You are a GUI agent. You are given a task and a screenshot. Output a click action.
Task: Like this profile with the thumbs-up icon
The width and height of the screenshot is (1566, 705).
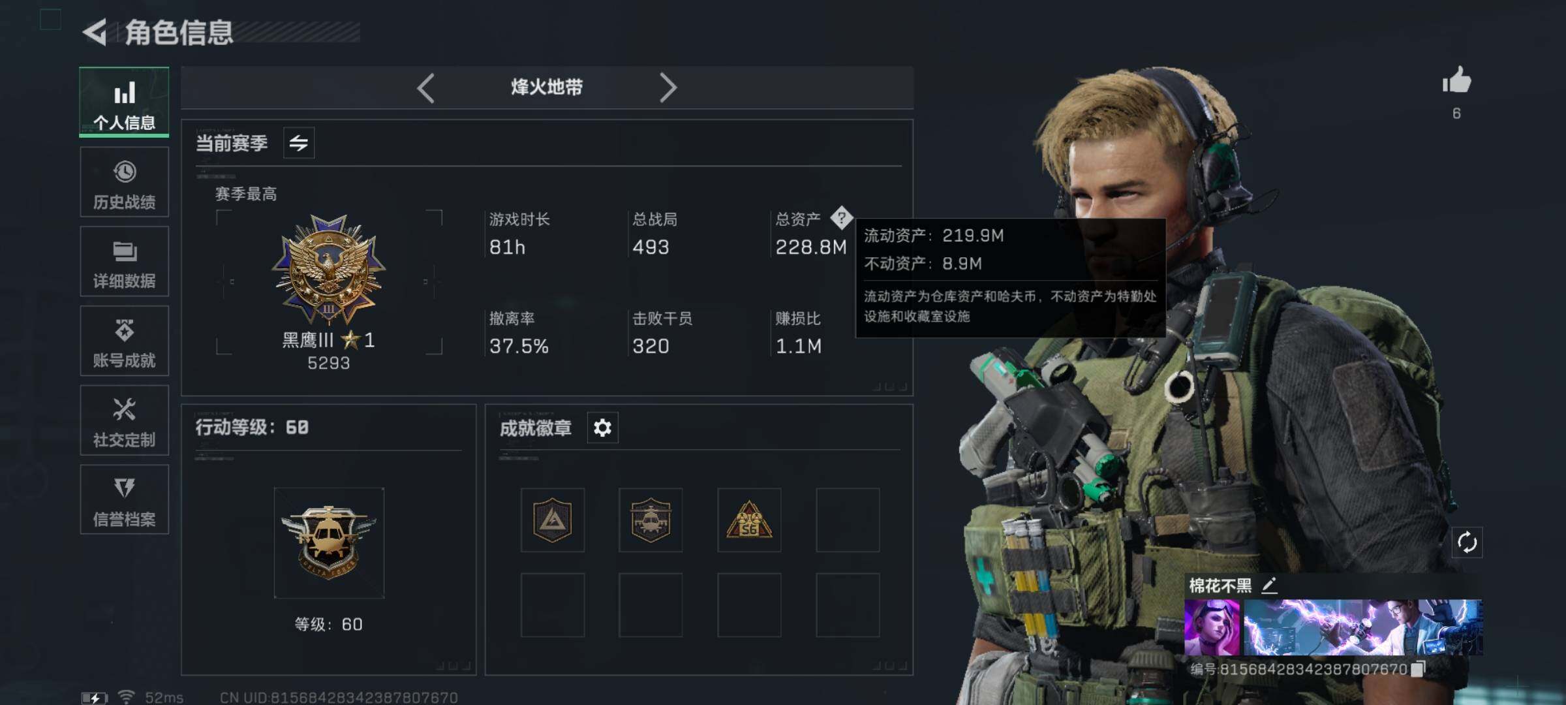coord(1456,82)
